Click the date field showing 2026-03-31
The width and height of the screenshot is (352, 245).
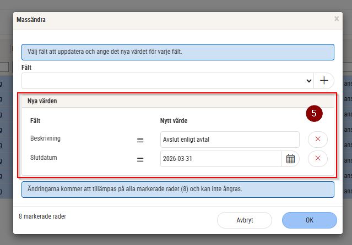coord(221,159)
